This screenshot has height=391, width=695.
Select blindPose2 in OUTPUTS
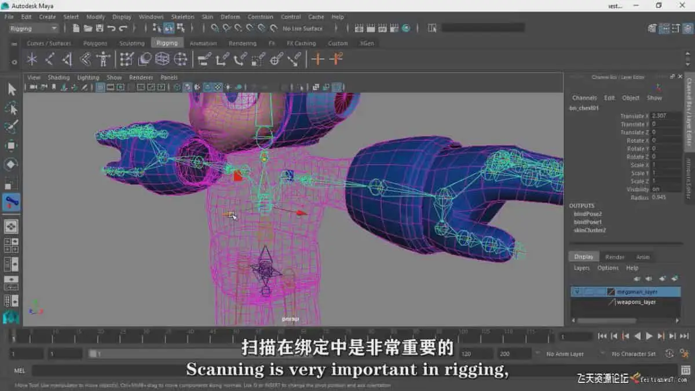click(x=587, y=214)
